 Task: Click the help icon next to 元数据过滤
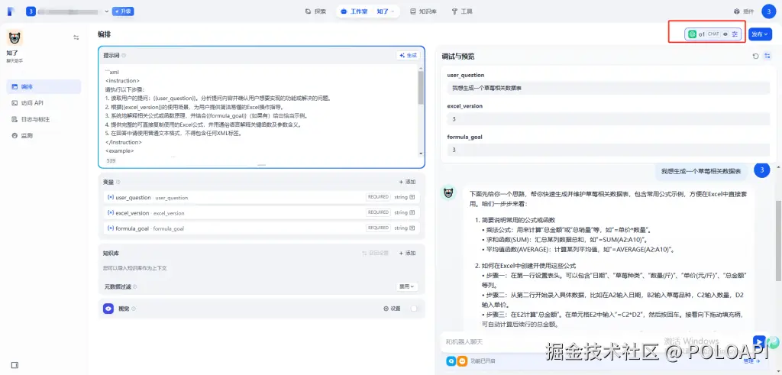click(x=134, y=286)
